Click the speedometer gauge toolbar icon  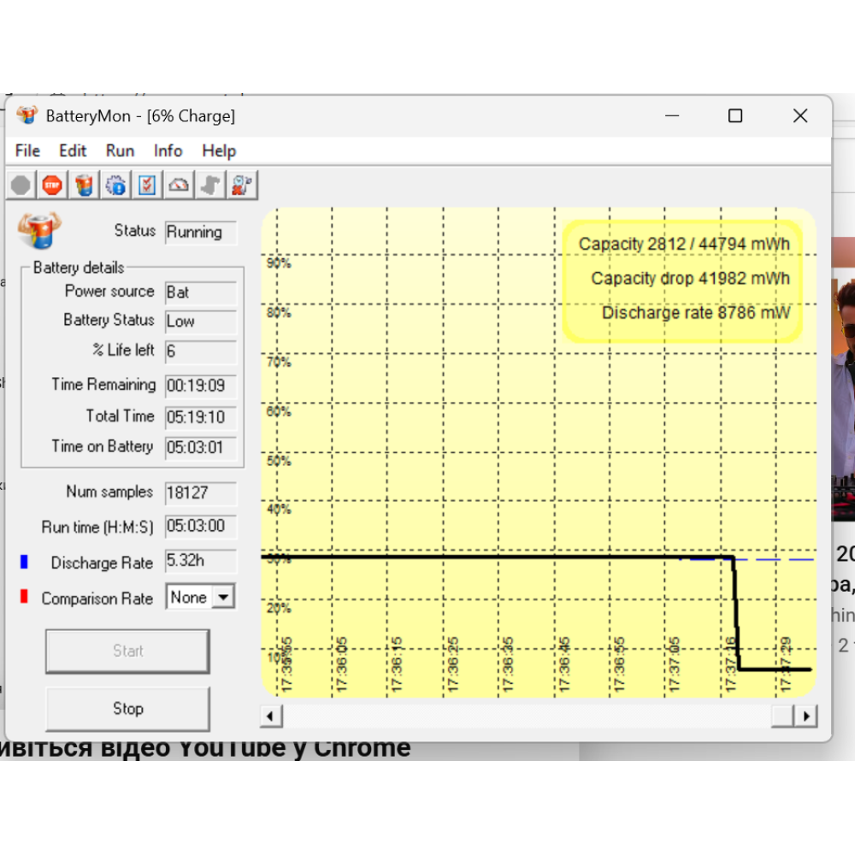click(x=179, y=185)
